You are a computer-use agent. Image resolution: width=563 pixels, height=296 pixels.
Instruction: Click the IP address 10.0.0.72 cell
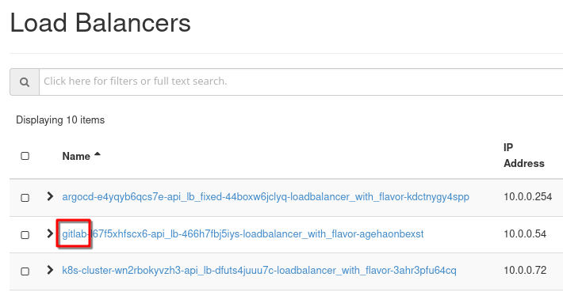(525, 270)
